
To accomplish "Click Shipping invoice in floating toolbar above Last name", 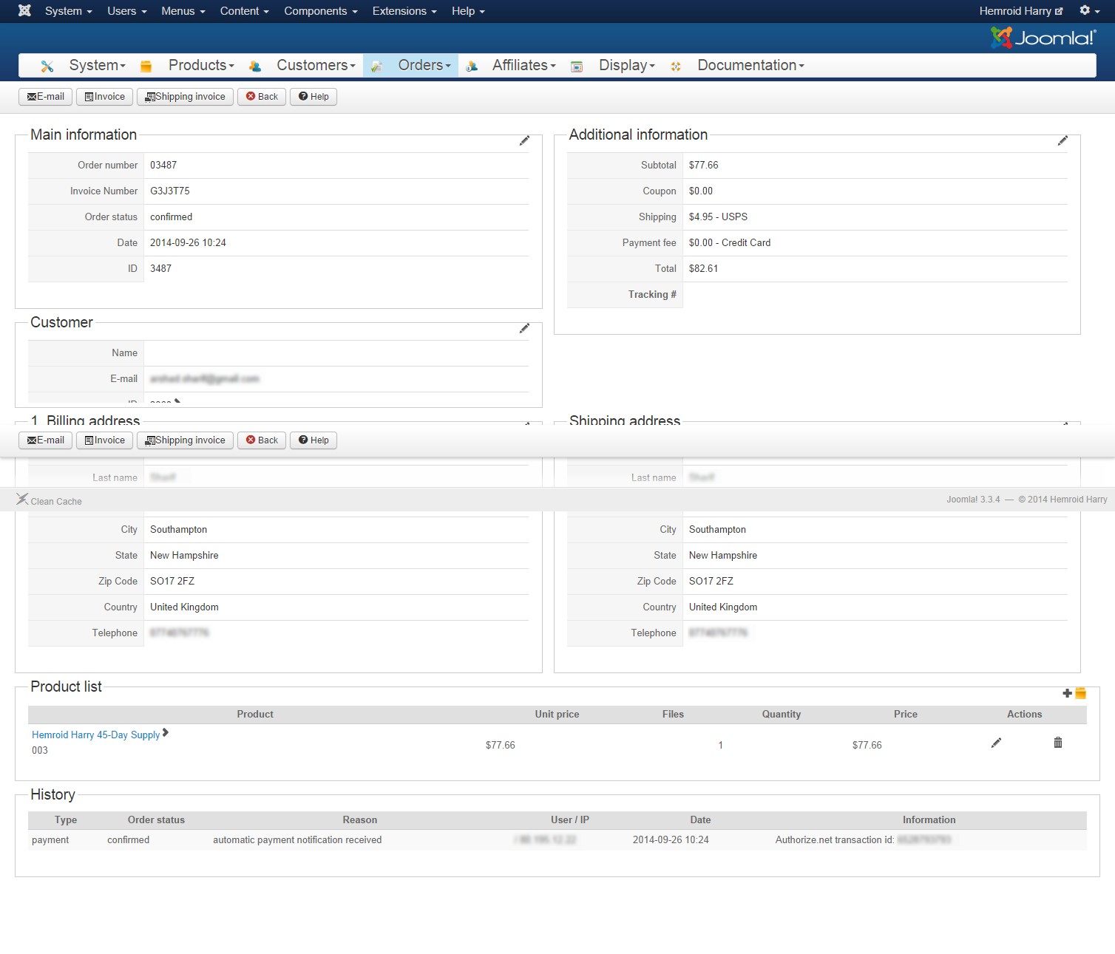I will coord(185,440).
